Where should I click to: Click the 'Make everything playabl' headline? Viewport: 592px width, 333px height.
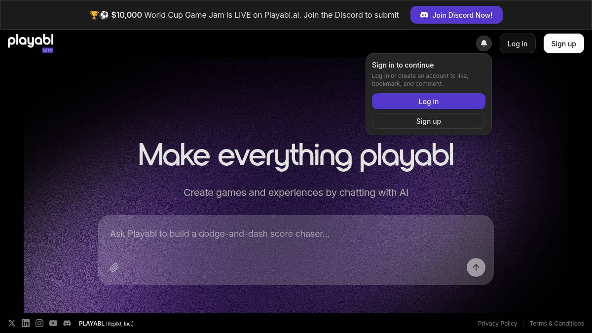click(x=296, y=155)
